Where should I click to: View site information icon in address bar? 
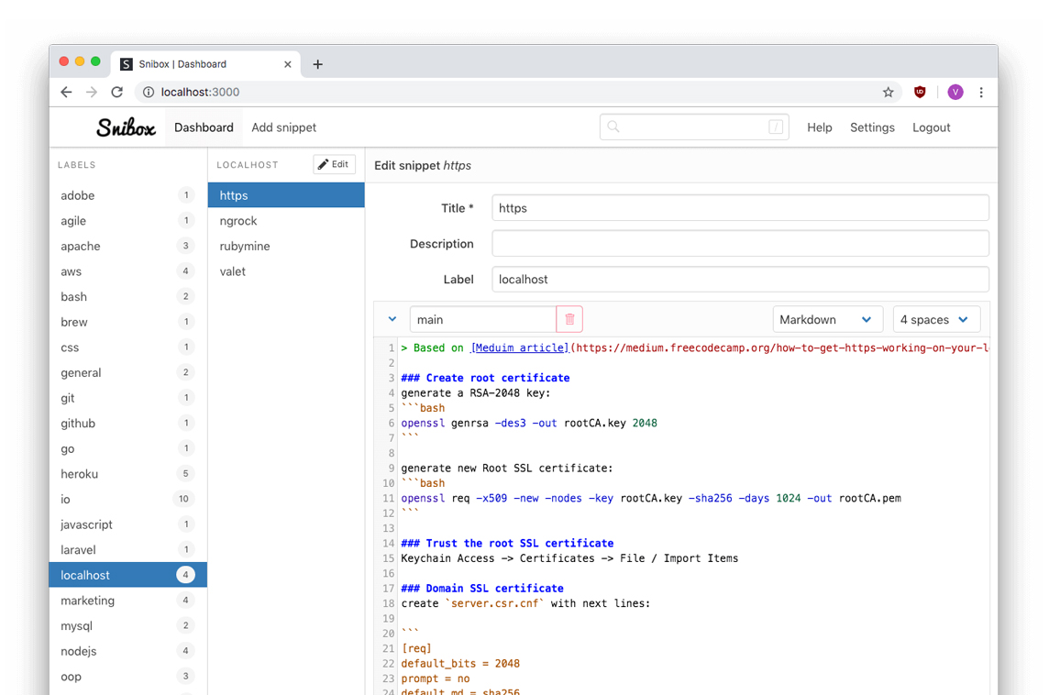[149, 93]
